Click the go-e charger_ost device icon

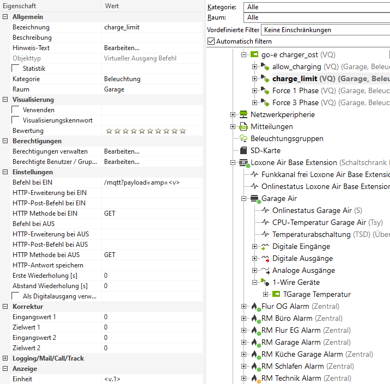(x=254, y=54)
